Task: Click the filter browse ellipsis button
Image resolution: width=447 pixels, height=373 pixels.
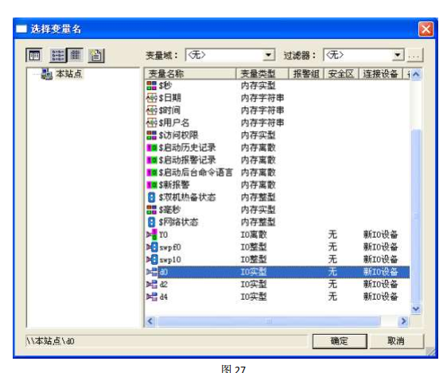Action: pyautogui.click(x=414, y=55)
